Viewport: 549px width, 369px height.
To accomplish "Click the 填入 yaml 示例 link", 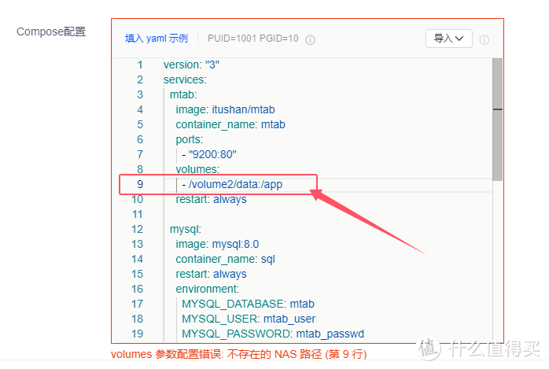I will click(x=157, y=39).
